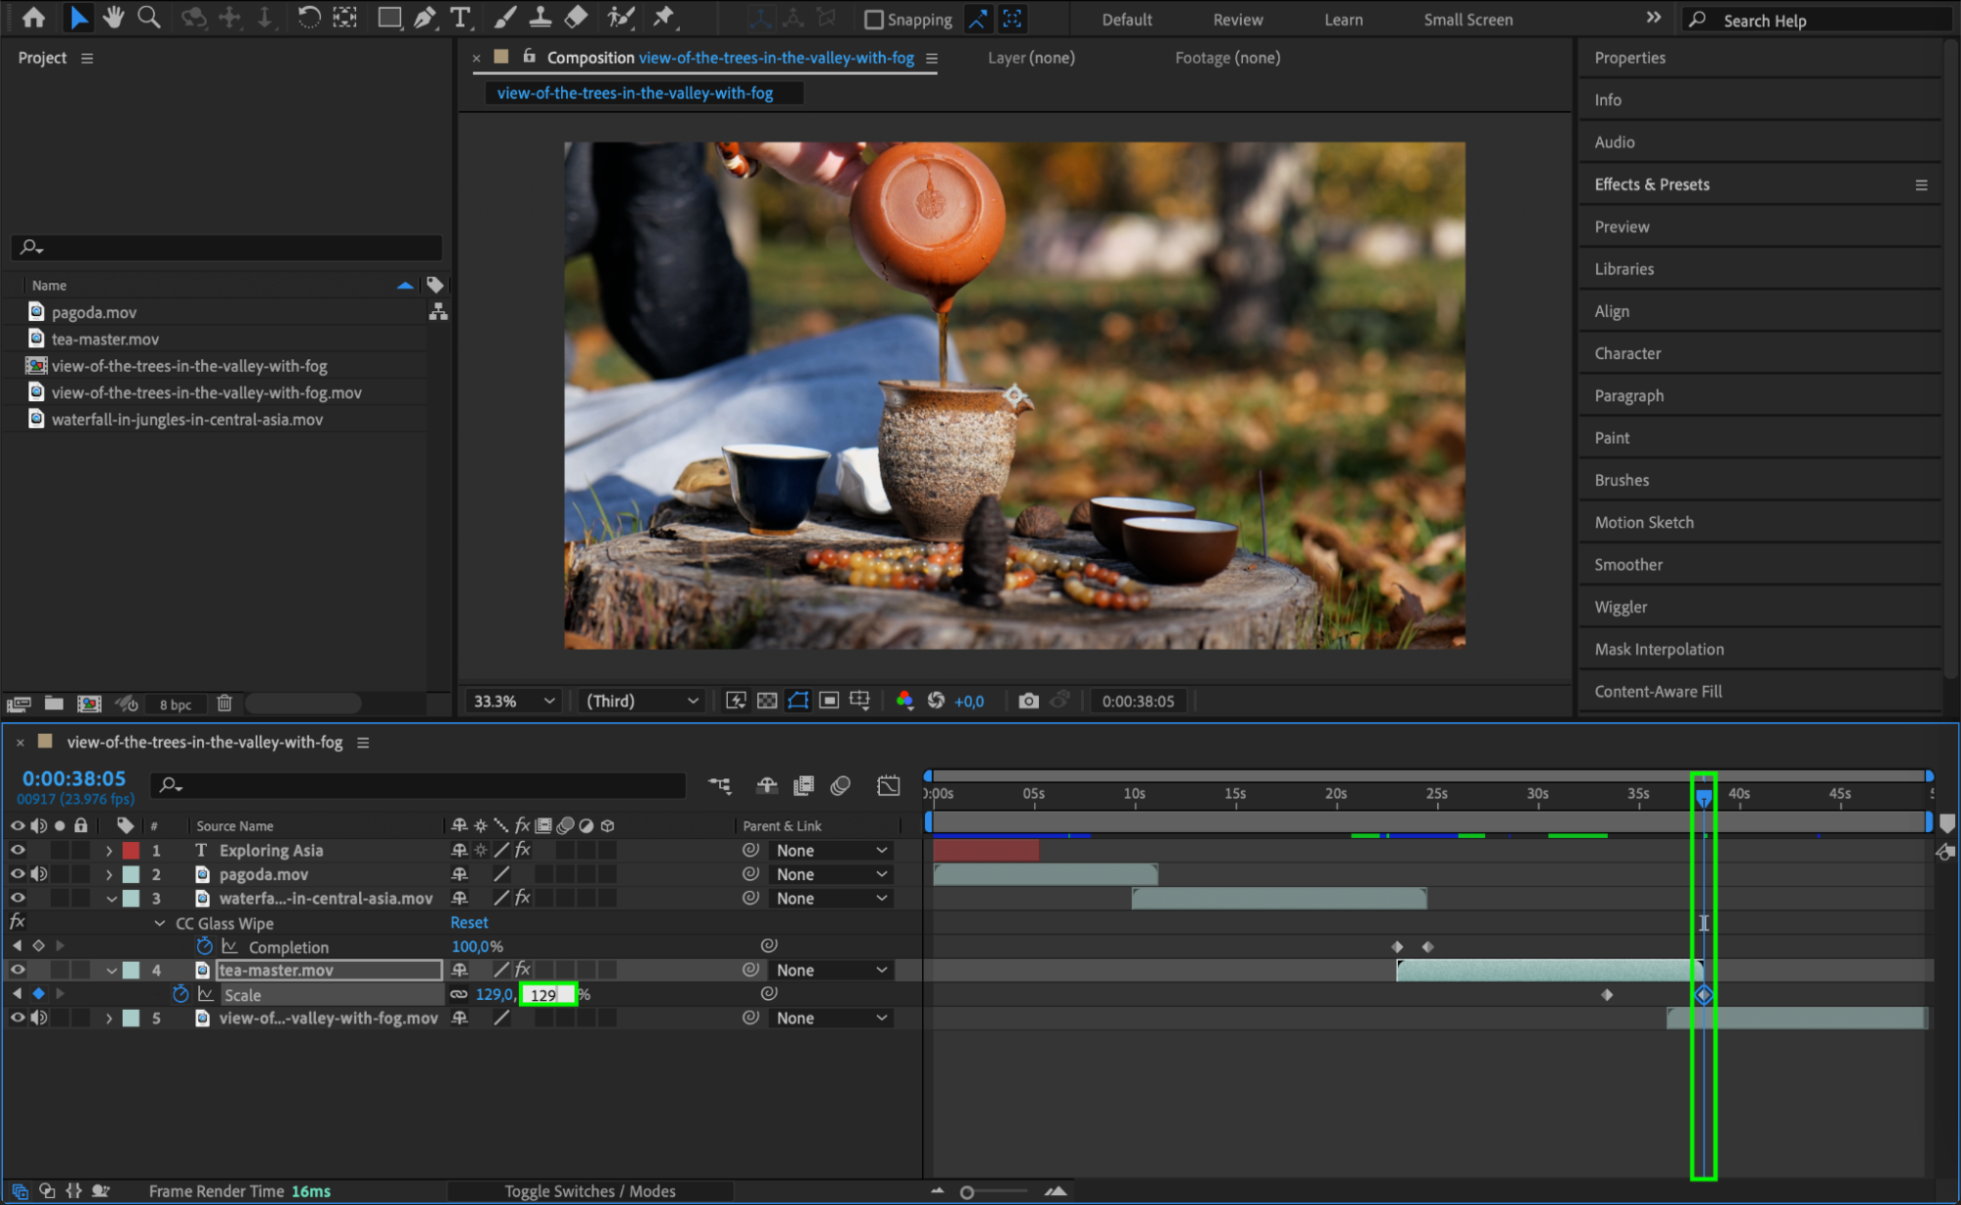The width and height of the screenshot is (1961, 1205).
Task: Select the Rectangle shape tool
Action: [389, 17]
